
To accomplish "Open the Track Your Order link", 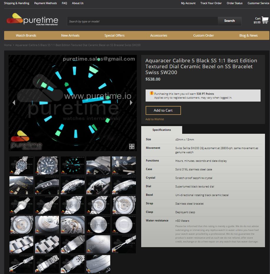I will pyautogui.click(x=211, y=3).
